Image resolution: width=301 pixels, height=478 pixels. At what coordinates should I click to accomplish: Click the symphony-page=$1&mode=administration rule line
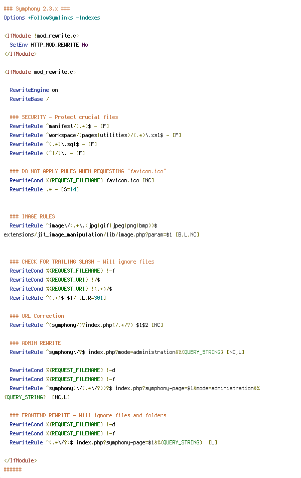(x=134, y=389)
